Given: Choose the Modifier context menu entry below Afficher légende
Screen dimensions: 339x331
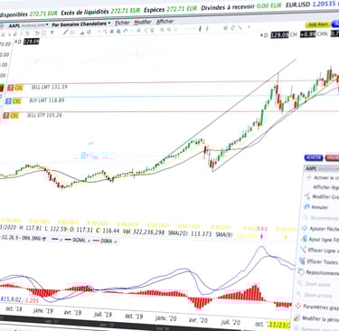Looking at the screenshot, I should [325, 197].
